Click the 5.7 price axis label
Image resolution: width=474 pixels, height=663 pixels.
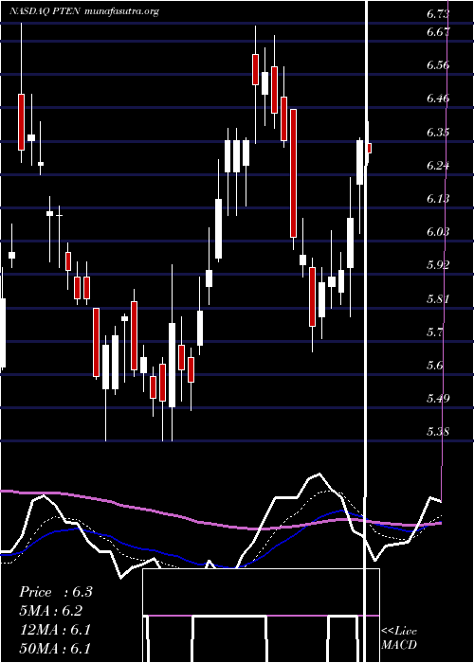click(434, 331)
